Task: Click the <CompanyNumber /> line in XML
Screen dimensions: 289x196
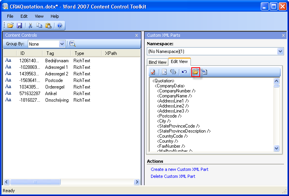Action: point(176,91)
